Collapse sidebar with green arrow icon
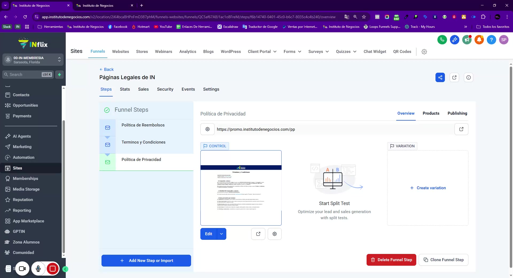The width and height of the screenshot is (513, 278). click(65, 269)
